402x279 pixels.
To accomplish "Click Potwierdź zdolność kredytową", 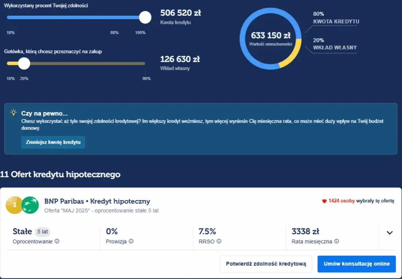I will point(266,264).
